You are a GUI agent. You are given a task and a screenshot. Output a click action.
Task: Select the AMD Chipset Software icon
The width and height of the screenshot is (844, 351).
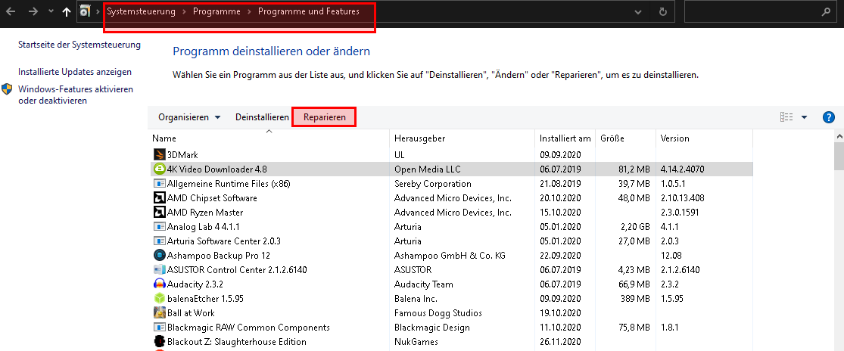[159, 197]
